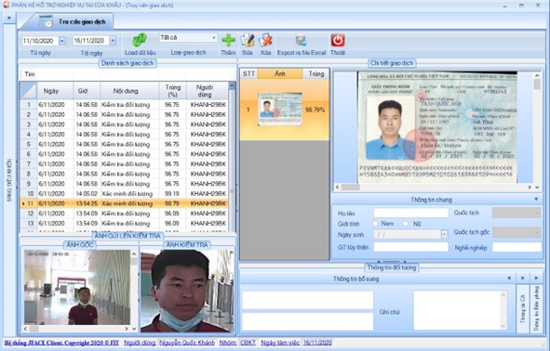
Task: Click the scroll-up arrow of ẢNH GỐC panel
Action: pos(134,253)
